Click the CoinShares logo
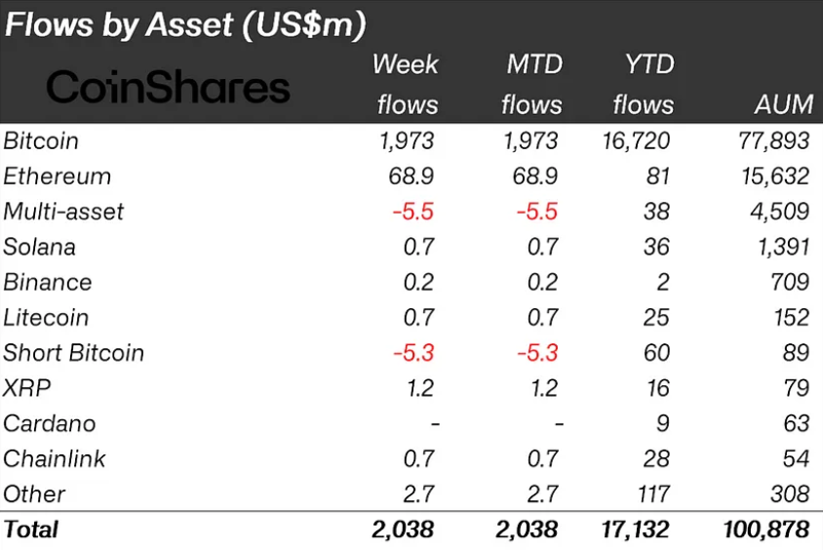 168,87
